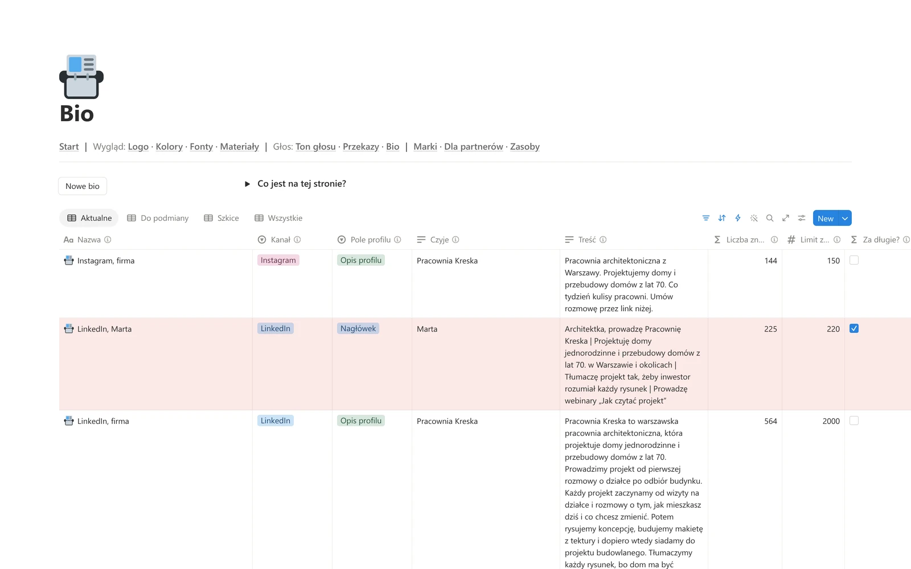Open automations lightning bolt icon
The image size is (911, 569).
point(738,218)
